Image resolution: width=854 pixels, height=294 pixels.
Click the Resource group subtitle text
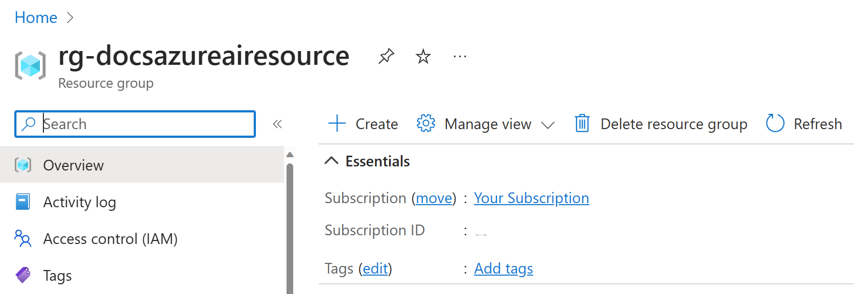[x=106, y=83]
